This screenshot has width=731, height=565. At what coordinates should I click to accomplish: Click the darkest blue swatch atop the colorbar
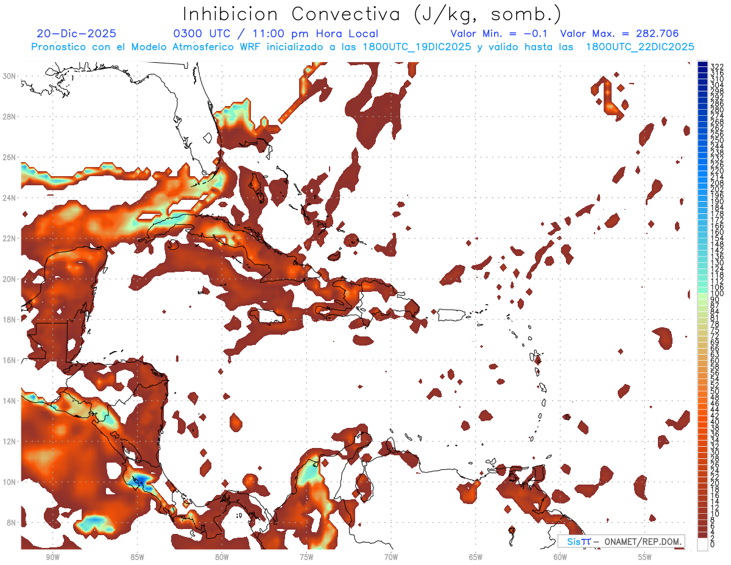coord(702,64)
